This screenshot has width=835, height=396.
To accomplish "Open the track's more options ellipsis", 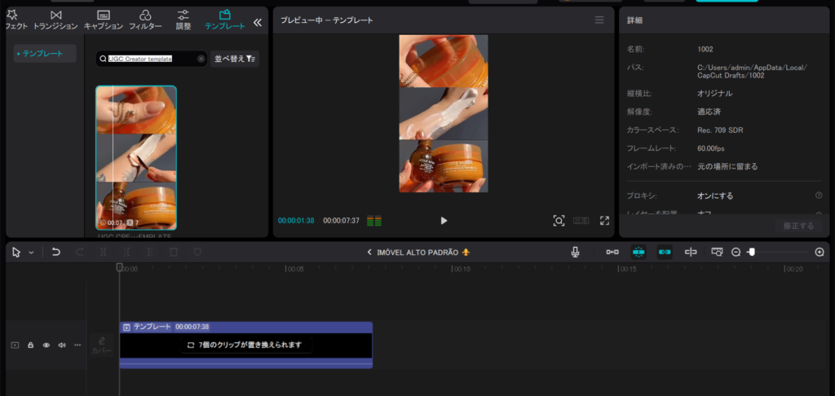I will tap(77, 345).
